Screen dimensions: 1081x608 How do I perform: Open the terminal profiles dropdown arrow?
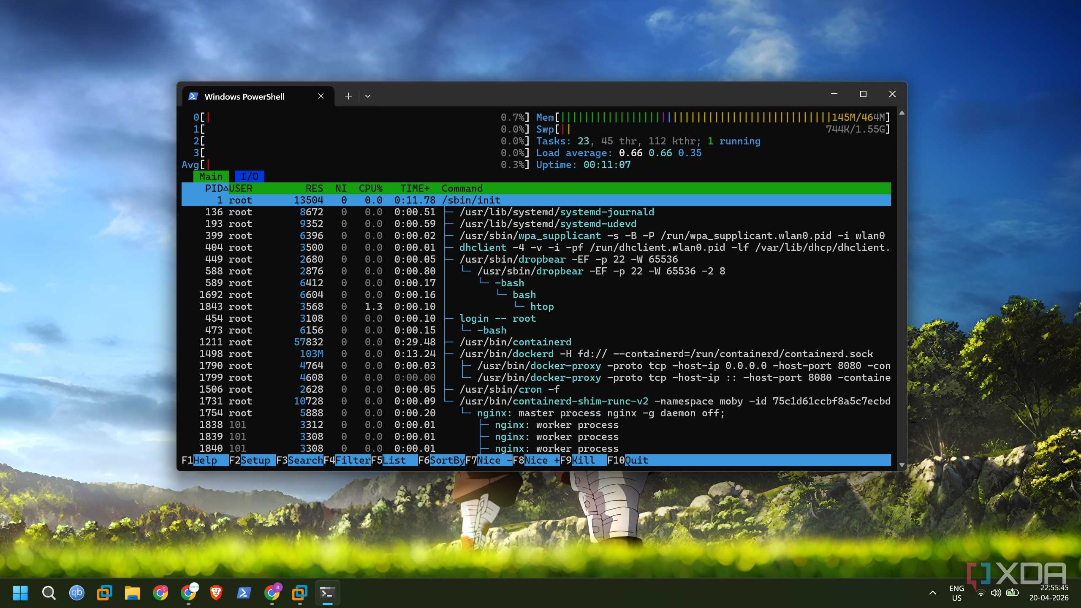click(x=368, y=96)
